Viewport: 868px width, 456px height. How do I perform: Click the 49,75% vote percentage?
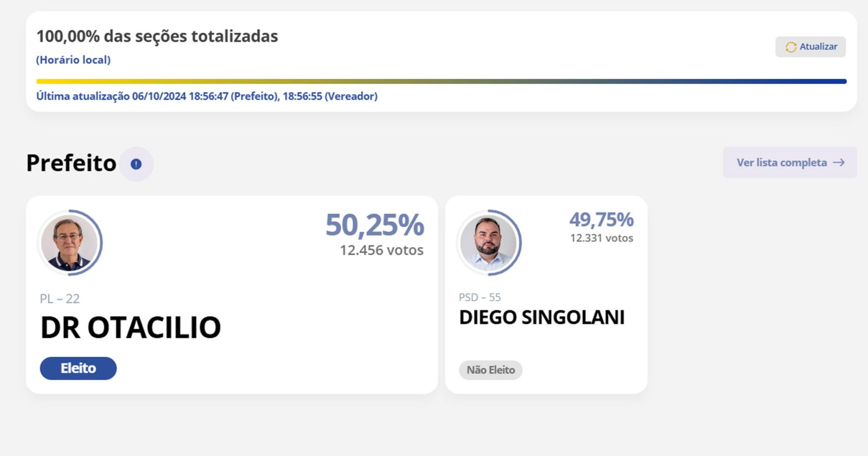[x=601, y=220]
